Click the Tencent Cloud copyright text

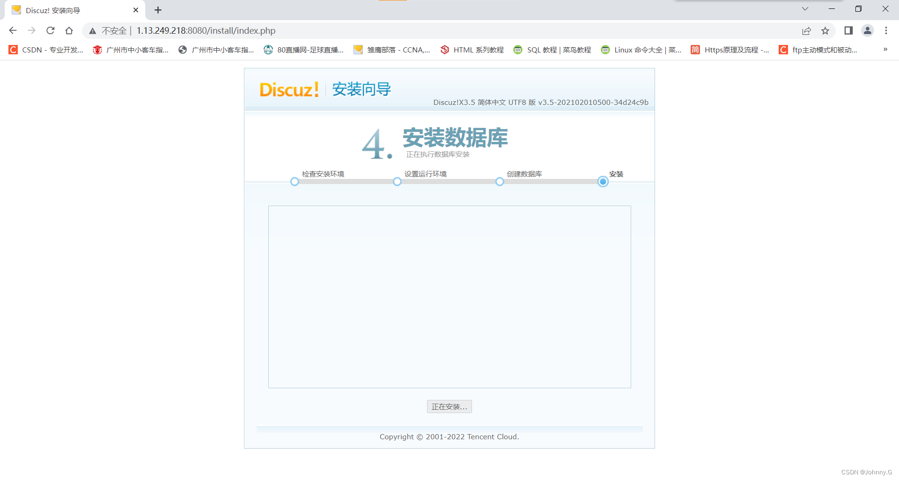[449, 437]
